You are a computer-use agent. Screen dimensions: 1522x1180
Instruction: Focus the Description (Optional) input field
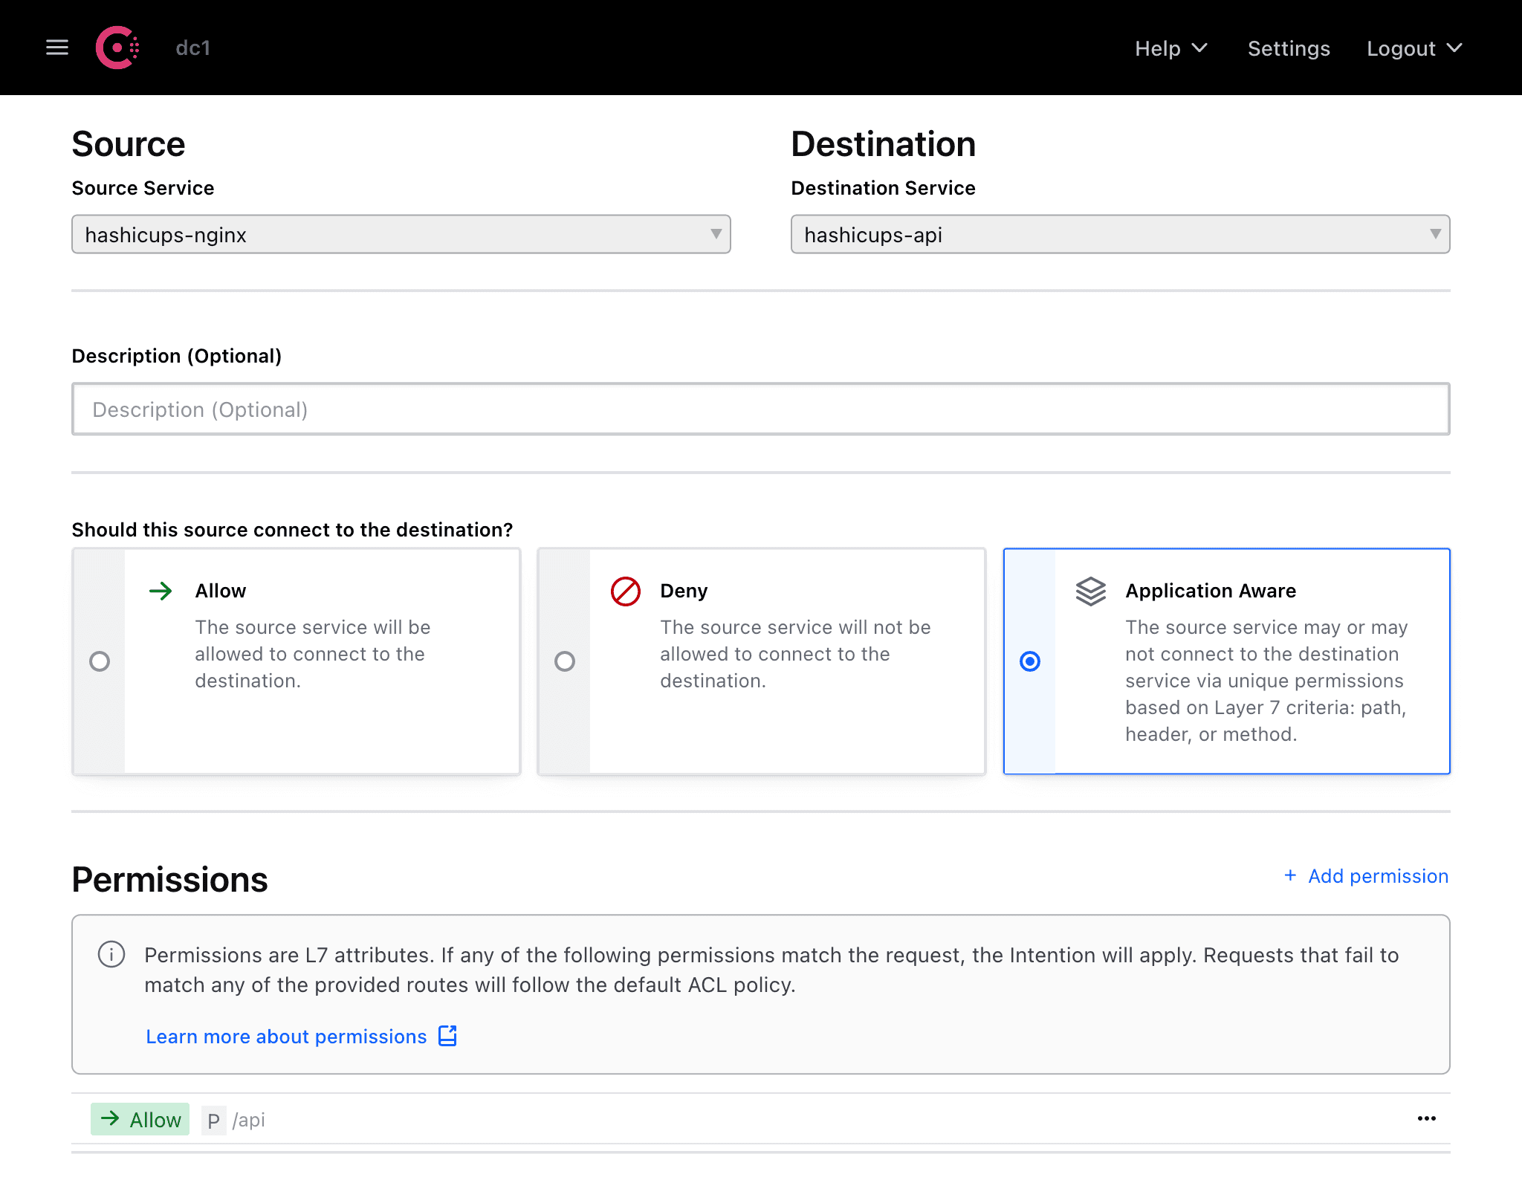coord(761,409)
